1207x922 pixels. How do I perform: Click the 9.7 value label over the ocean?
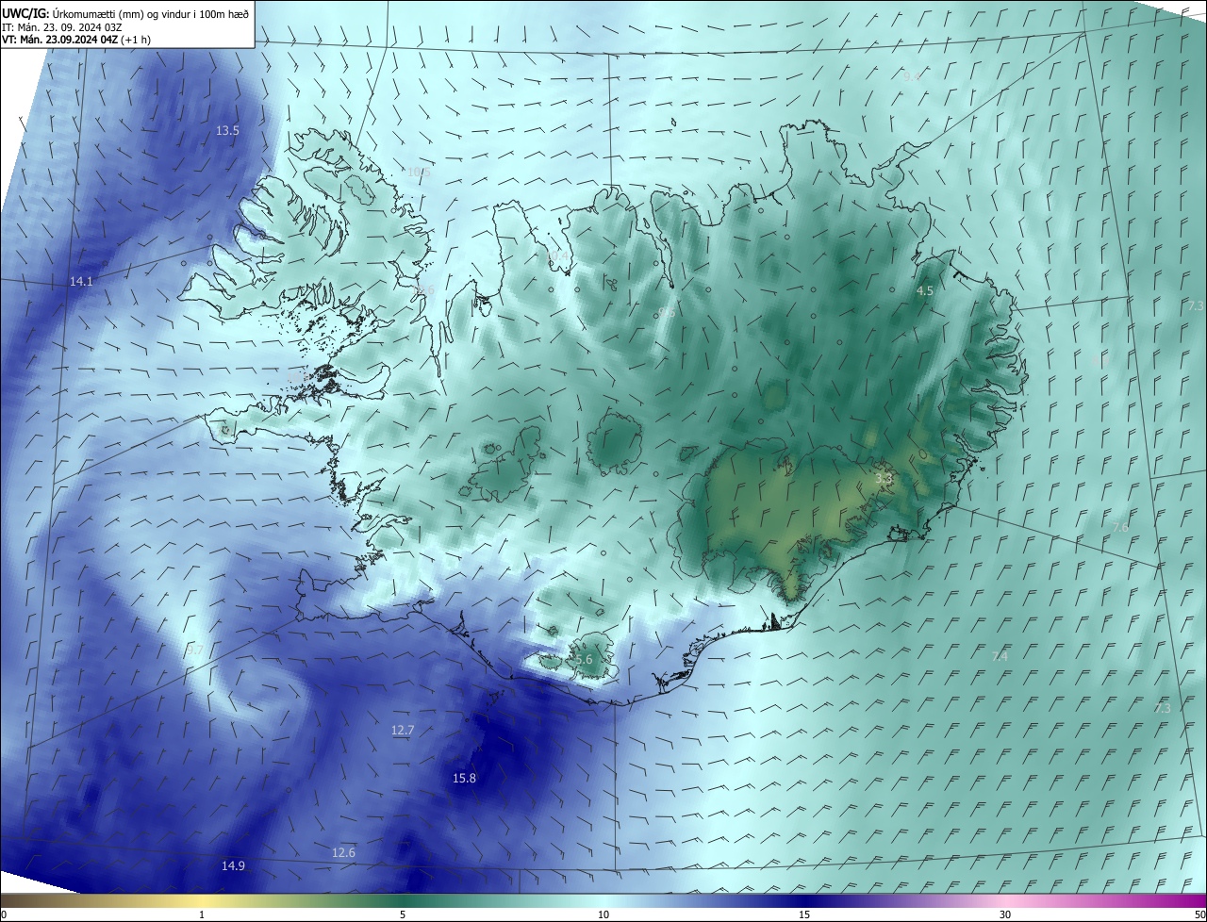tap(195, 650)
